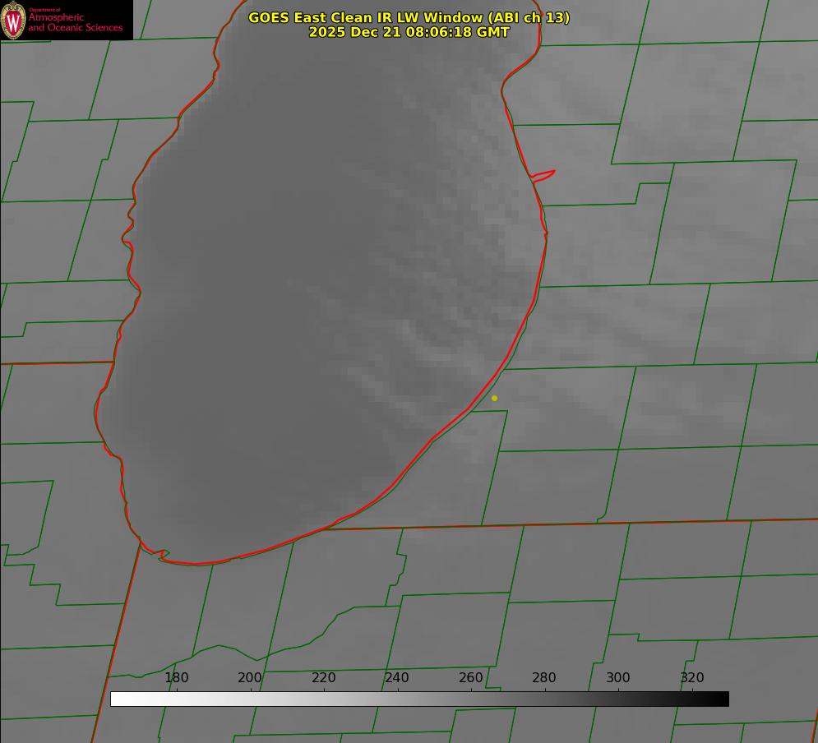
Task: Click the grayscale temperature color bar
Action: [x=419, y=699]
